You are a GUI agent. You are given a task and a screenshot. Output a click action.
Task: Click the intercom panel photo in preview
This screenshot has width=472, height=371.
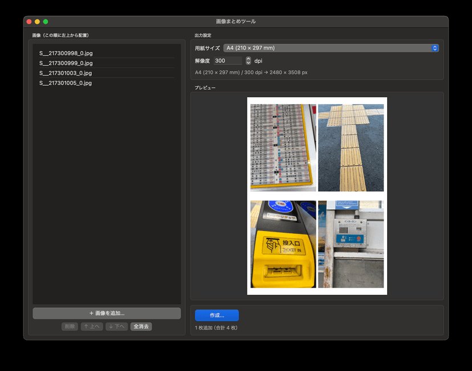[x=351, y=244]
